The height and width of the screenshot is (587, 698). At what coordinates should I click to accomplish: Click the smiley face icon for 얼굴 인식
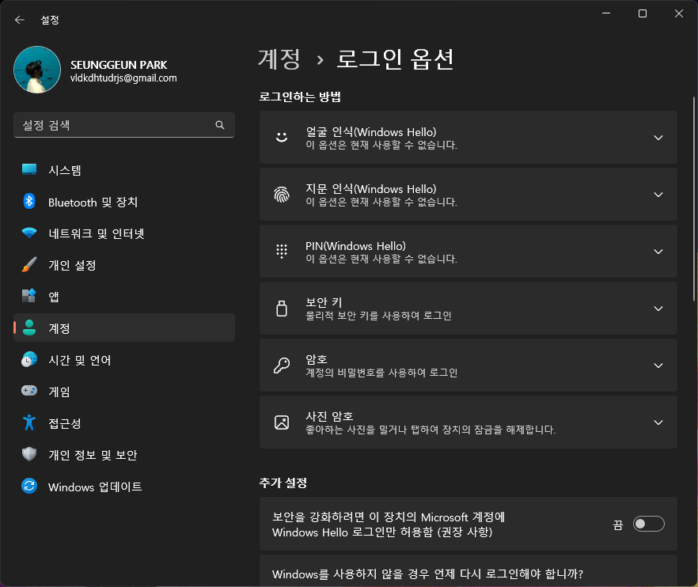pos(282,137)
